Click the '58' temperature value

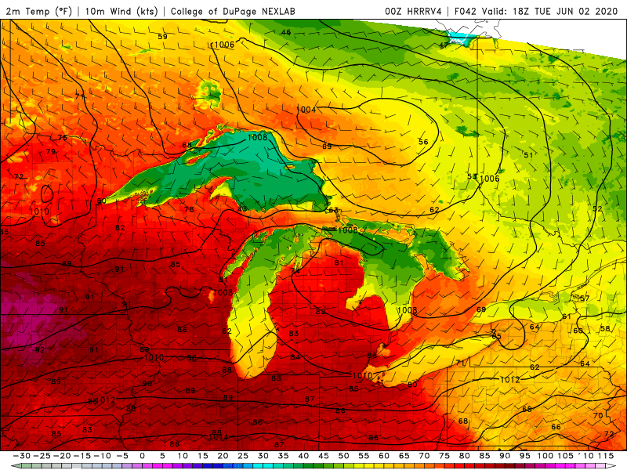pos(605,328)
